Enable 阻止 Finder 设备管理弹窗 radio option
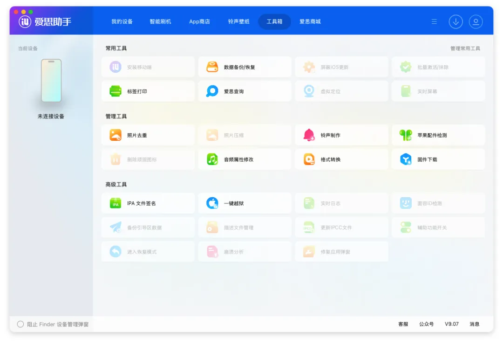 point(20,324)
